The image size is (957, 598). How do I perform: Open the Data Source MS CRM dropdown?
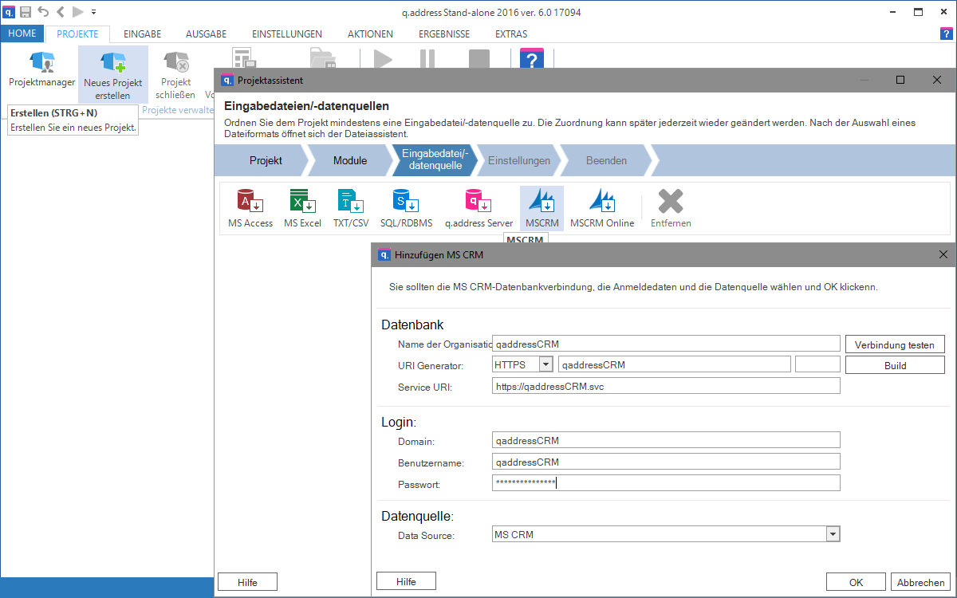click(833, 534)
